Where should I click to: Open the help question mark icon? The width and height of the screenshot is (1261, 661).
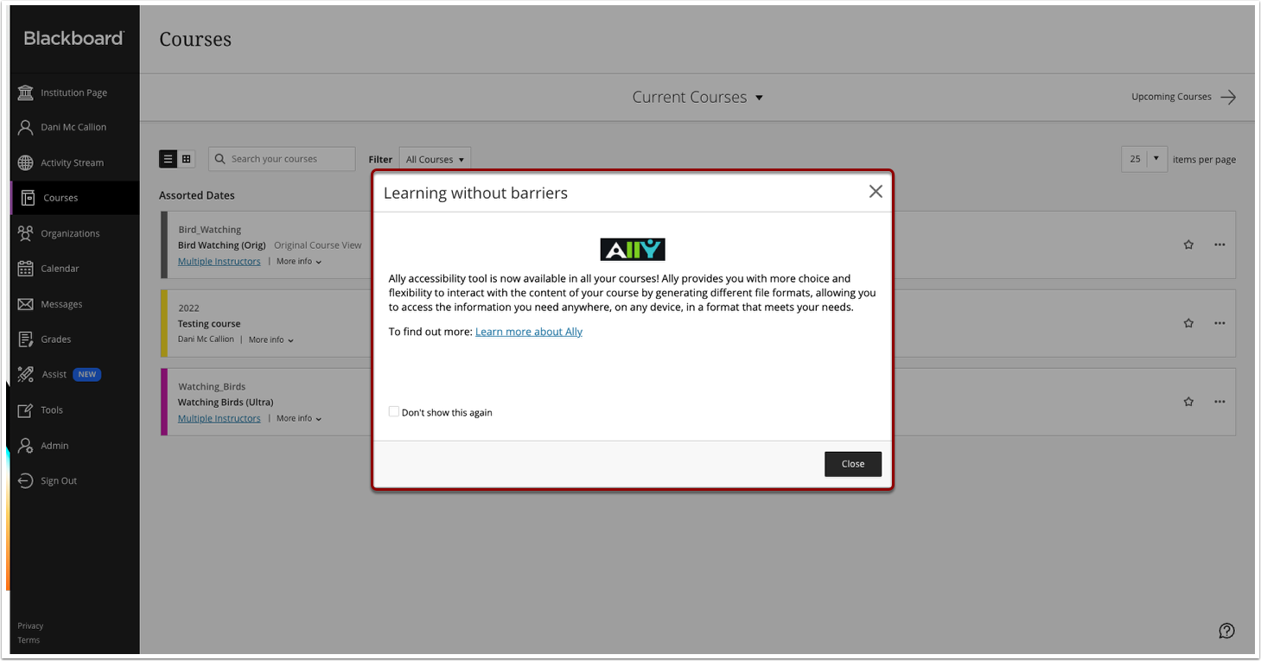coord(1226,631)
